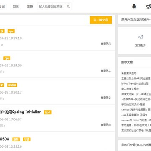Viewport: 151px width, 151px height.
Task: Click the 06-19 10:30:17 timestamp
Action: coord(11,92)
